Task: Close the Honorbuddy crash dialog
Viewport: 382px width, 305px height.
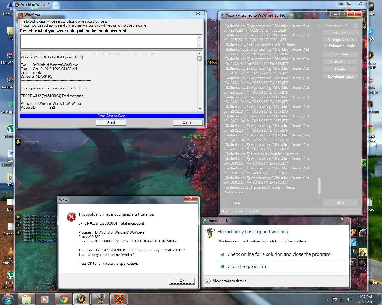Action: coord(342,220)
